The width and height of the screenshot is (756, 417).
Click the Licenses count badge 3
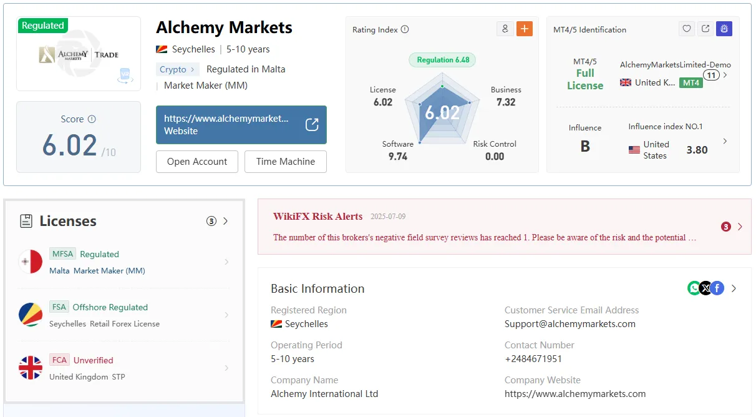(211, 221)
